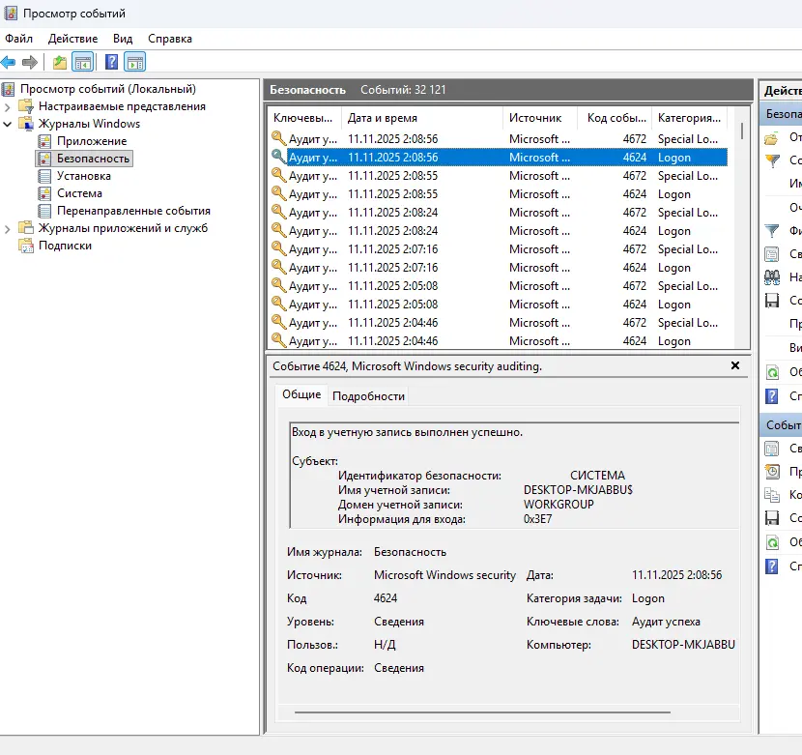Click the open saved log folder icon
This screenshot has height=755, width=802.
[771, 138]
